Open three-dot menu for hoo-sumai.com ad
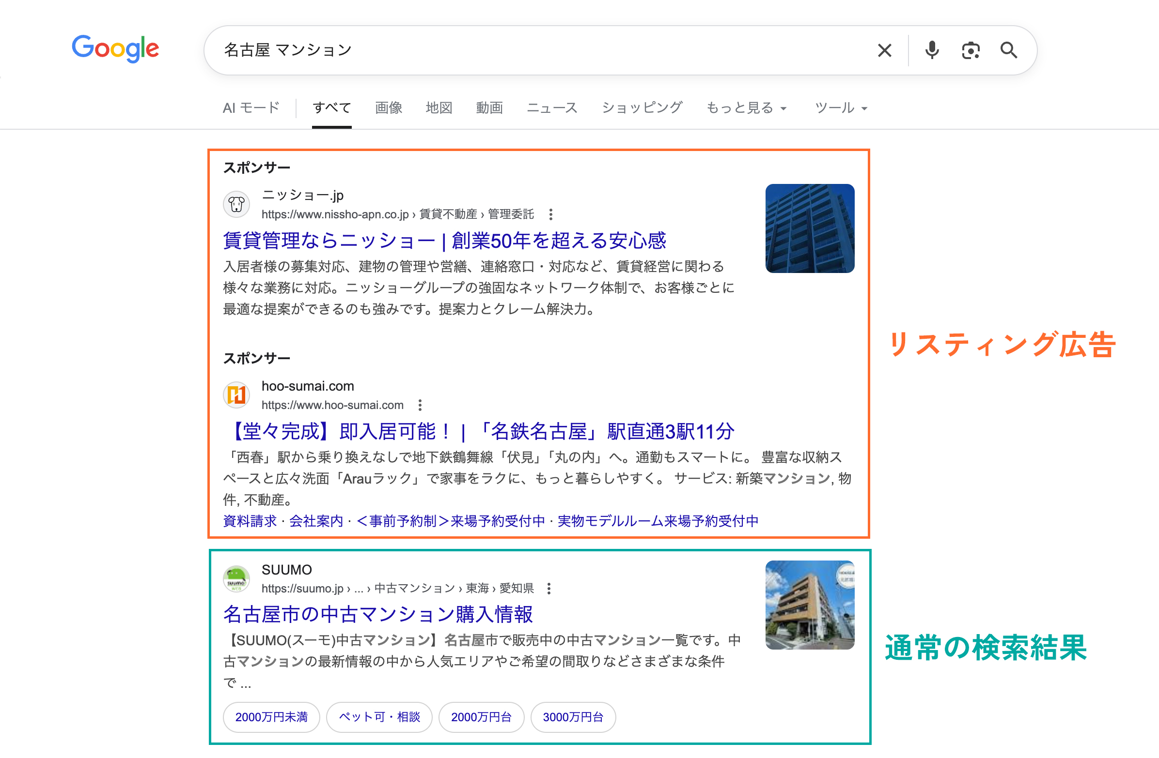Viewport: 1159px width, 758px height. tap(420, 405)
